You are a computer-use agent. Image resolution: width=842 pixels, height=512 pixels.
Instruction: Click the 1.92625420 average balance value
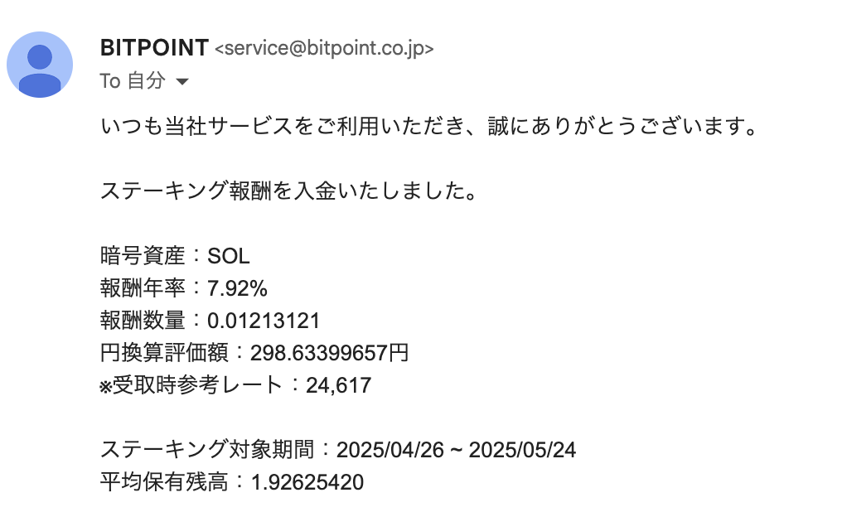[x=307, y=481]
